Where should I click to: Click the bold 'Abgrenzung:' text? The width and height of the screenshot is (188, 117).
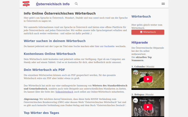point(31,99)
